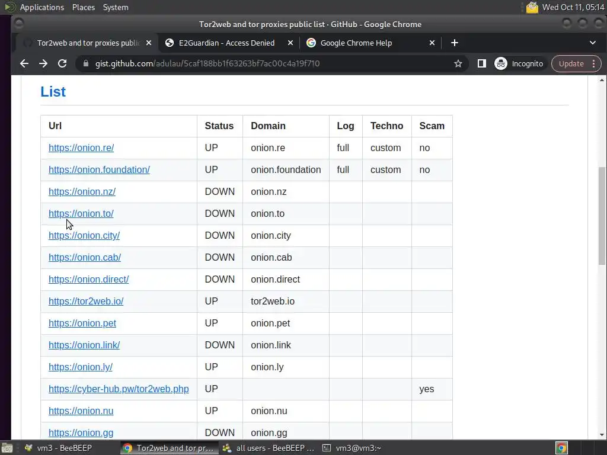
Task: Open the https://onion.nz/ link
Action: (x=82, y=191)
